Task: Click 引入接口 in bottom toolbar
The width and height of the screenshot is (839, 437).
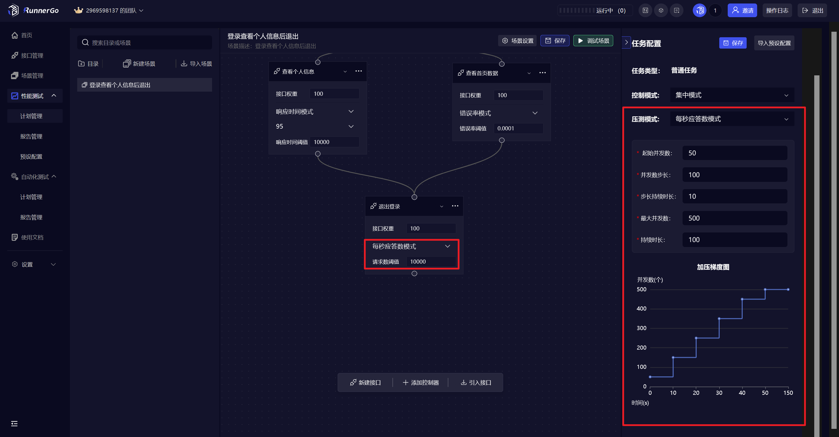Action: (476, 382)
